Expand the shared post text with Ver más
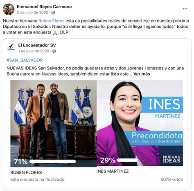The height and width of the screenshot is (191, 194). (142, 74)
